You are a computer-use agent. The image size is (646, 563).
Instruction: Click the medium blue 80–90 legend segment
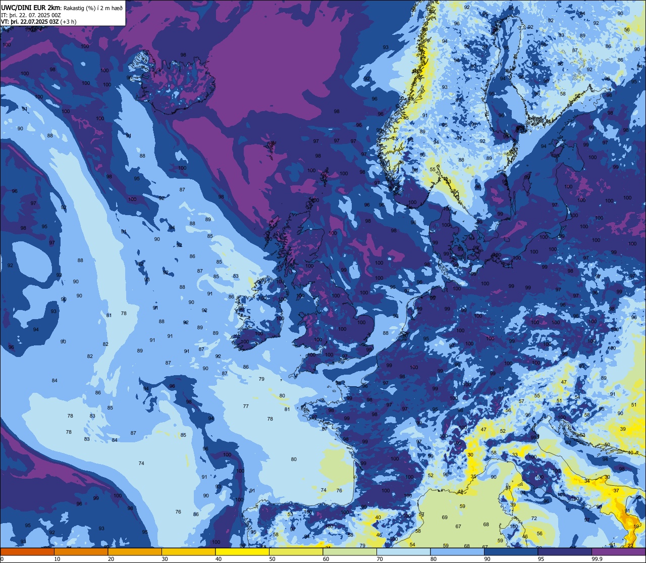coord(457,551)
